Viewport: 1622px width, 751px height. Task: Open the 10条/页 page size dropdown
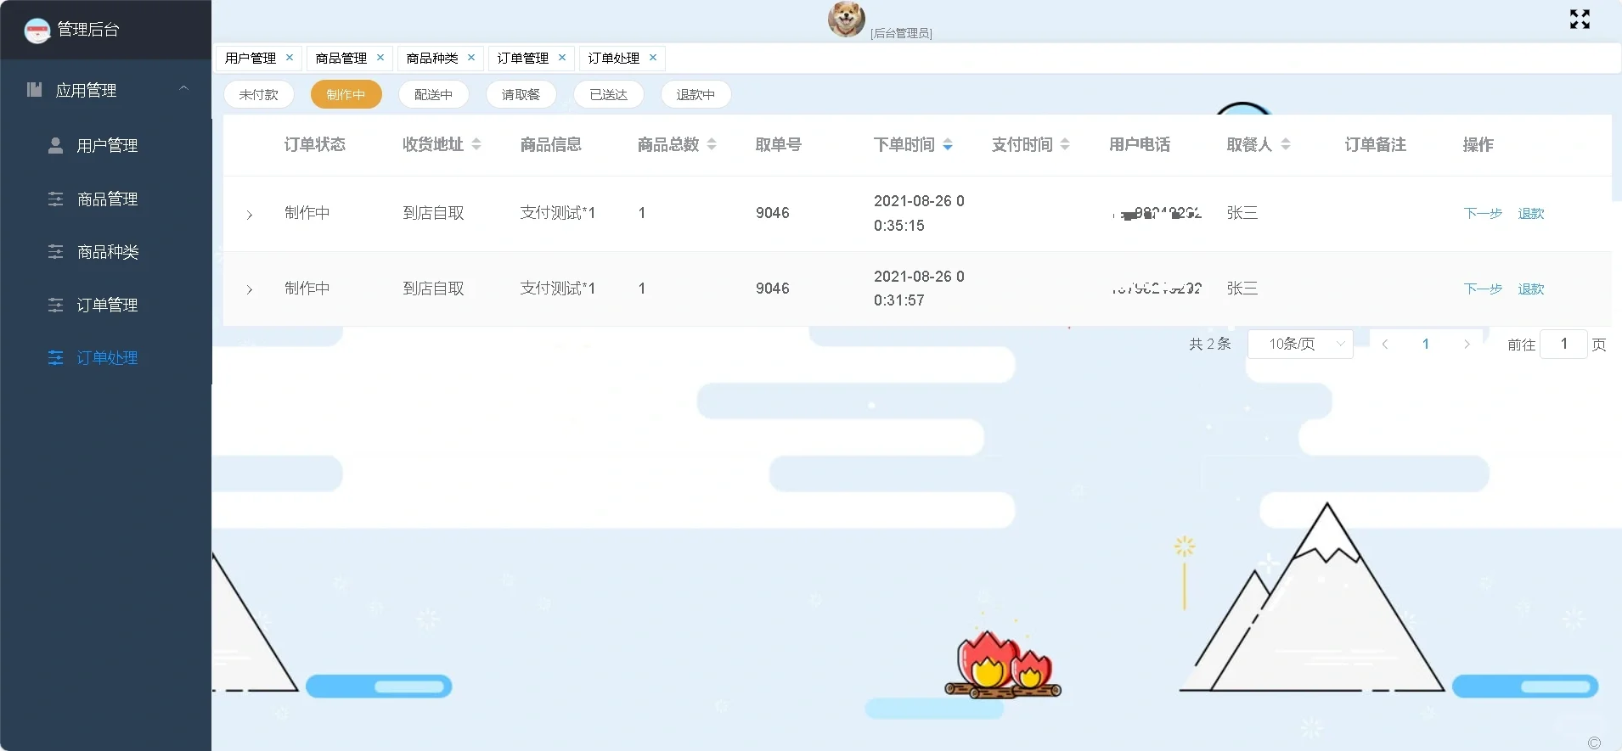pos(1300,344)
